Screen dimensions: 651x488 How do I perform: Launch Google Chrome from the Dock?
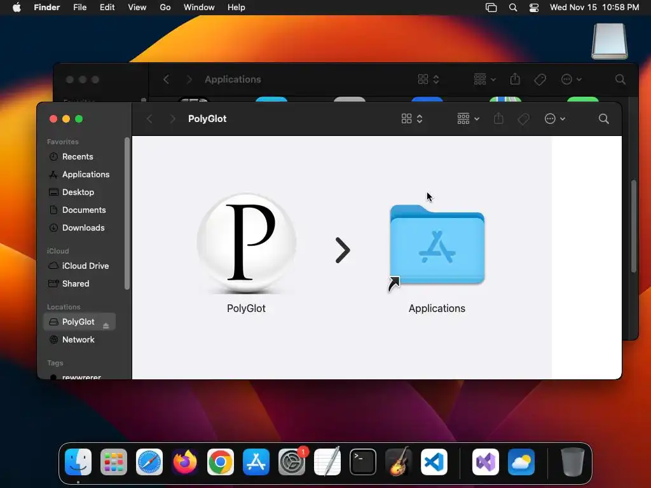(221, 462)
